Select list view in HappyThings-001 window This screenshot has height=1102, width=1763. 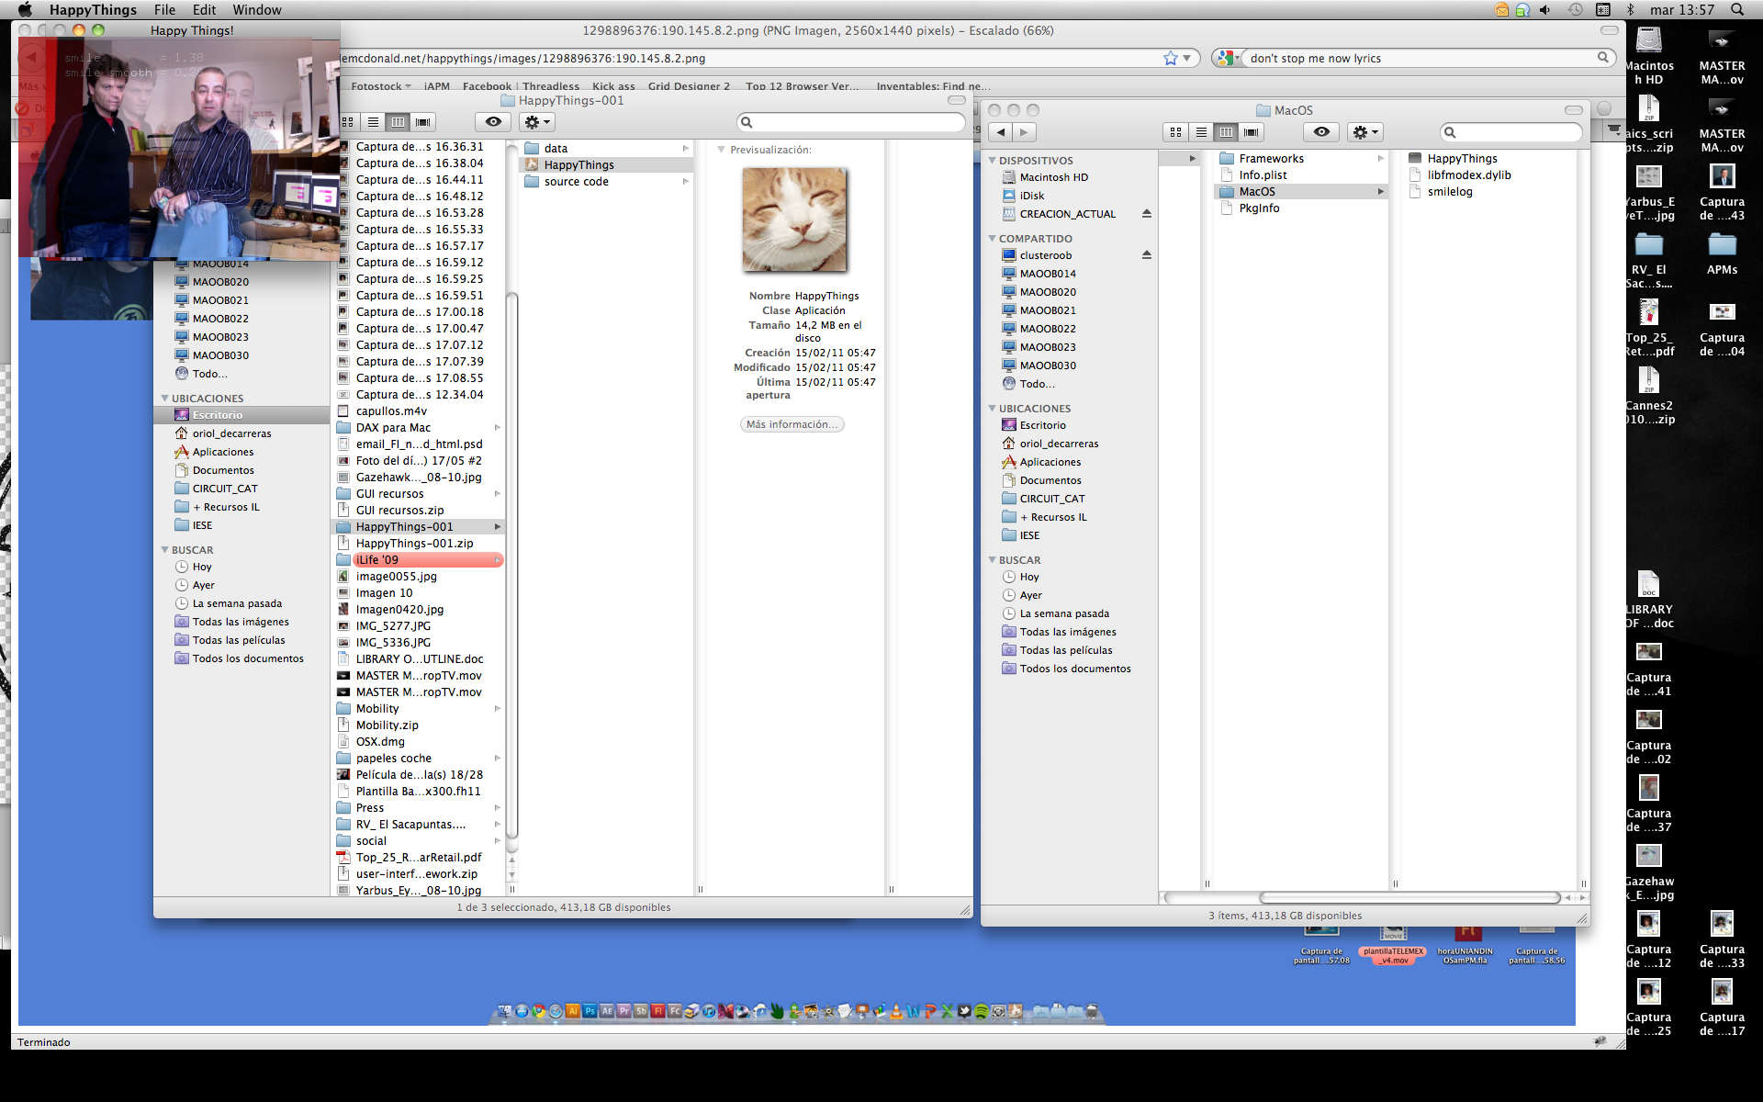(x=373, y=122)
